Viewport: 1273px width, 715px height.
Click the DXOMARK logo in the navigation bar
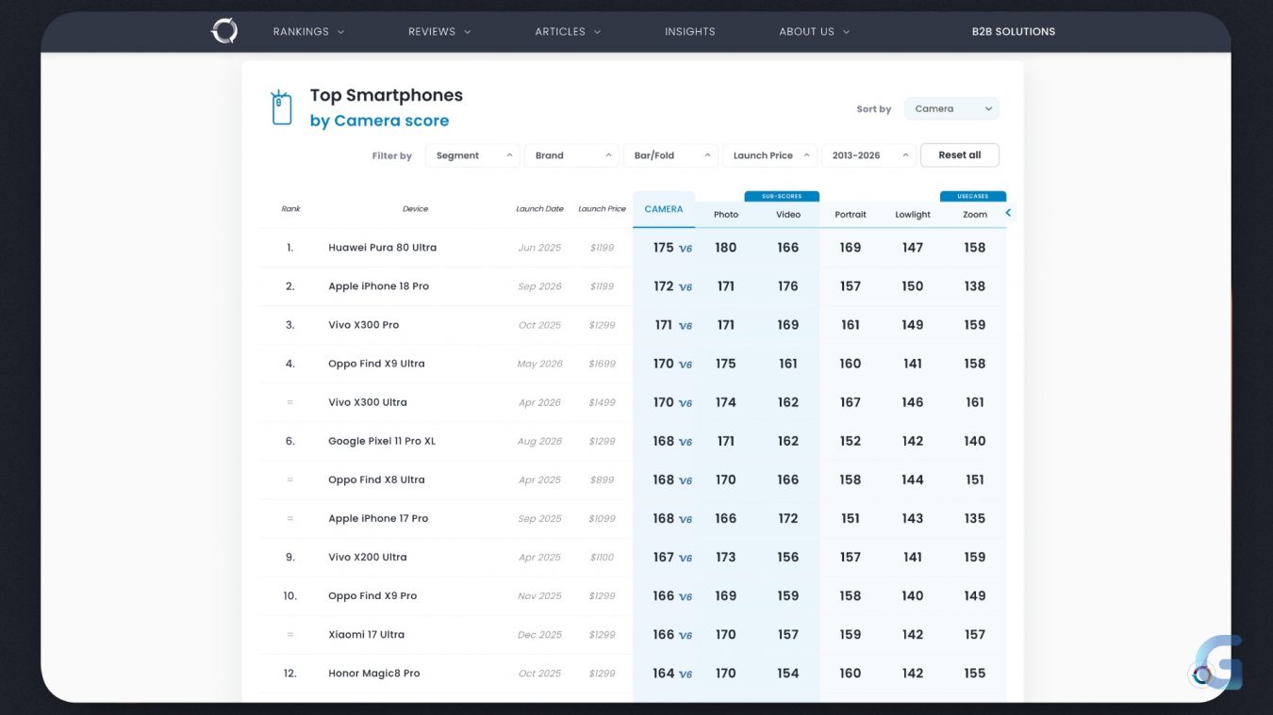tap(224, 31)
